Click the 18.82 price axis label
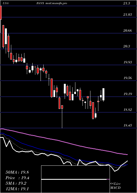 pos(128,110)
